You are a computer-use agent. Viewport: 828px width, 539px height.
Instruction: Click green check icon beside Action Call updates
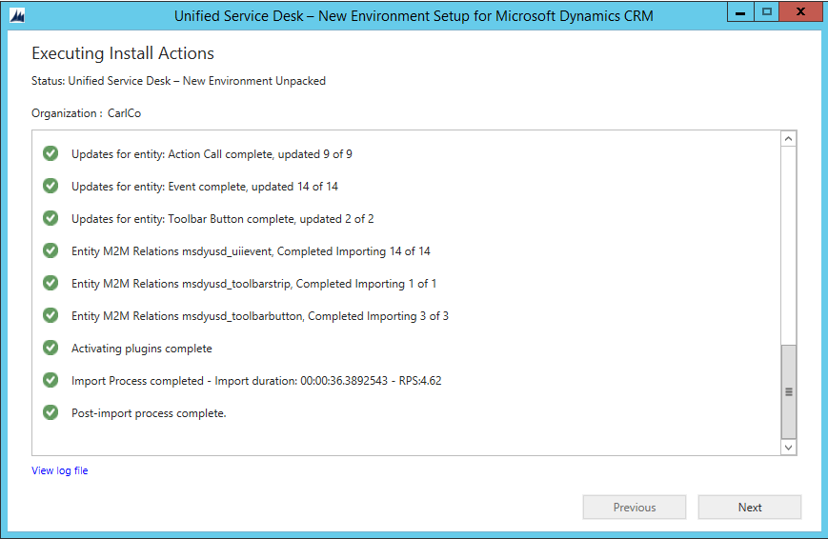50,153
